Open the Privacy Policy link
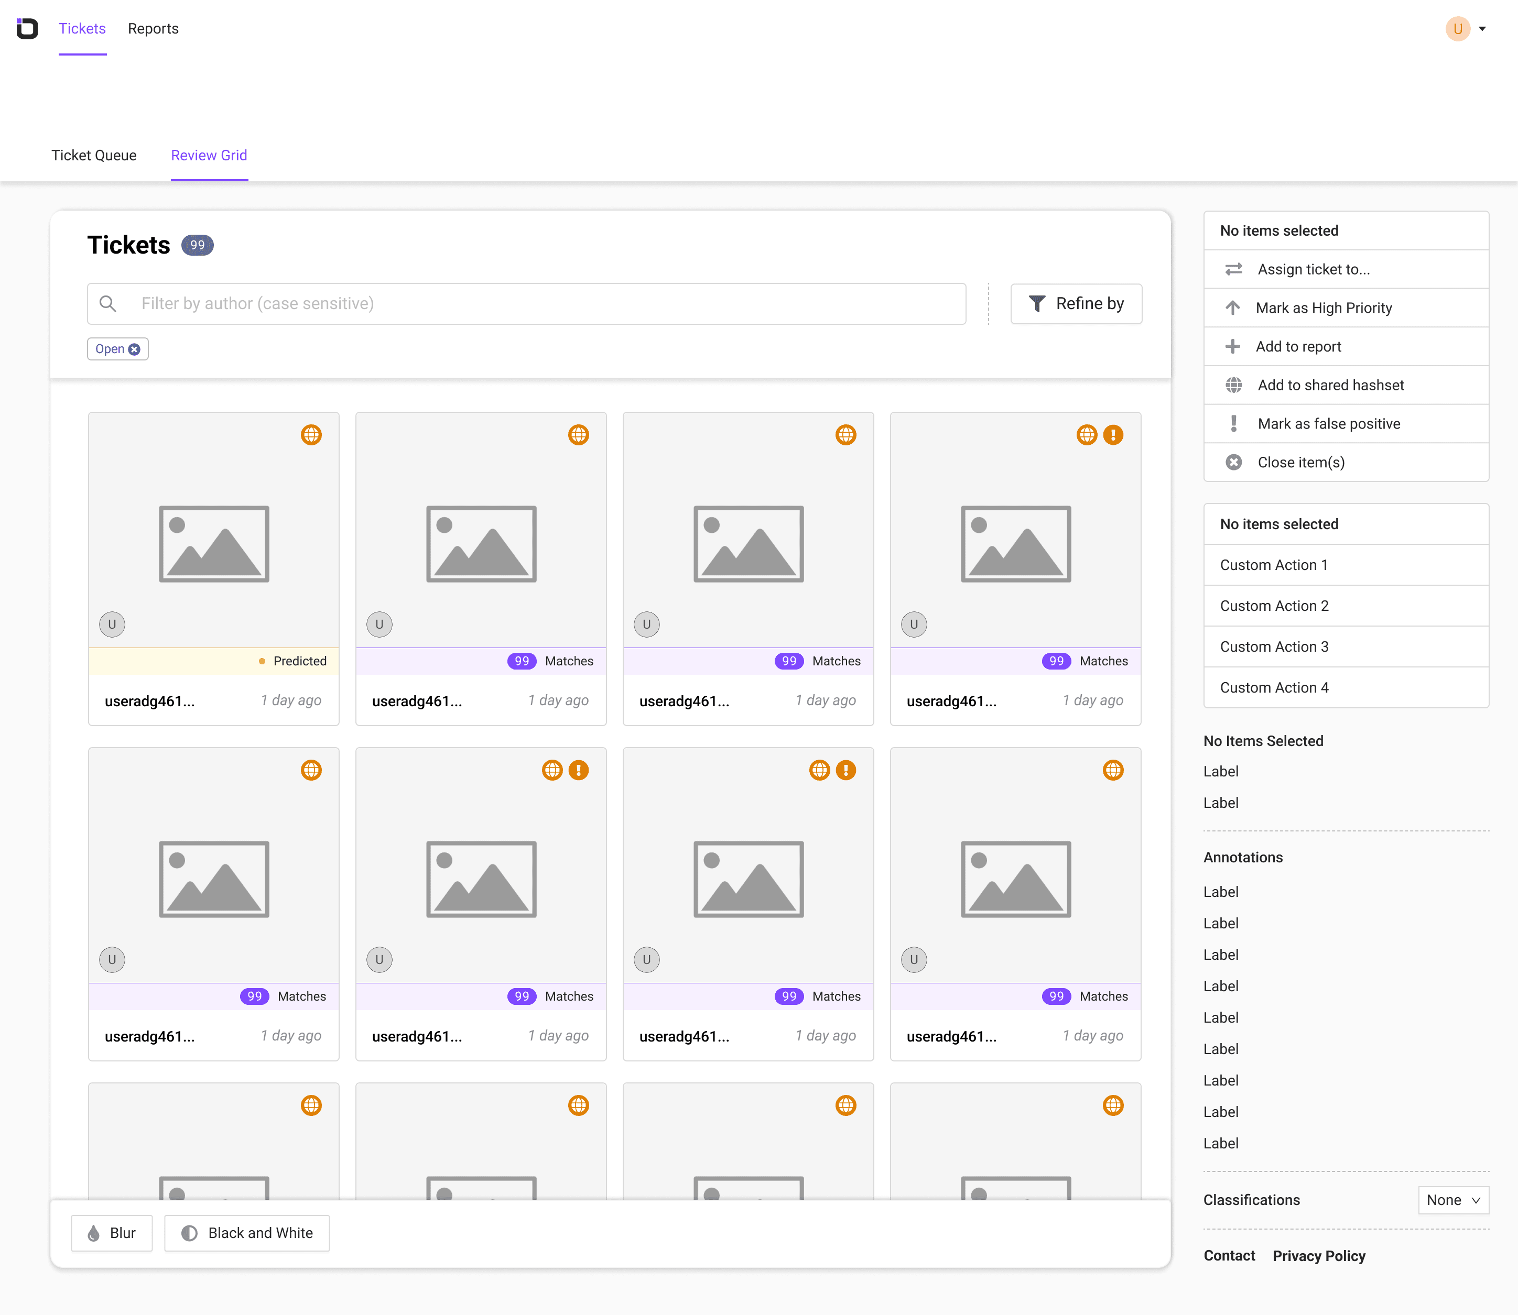 click(x=1318, y=1256)
